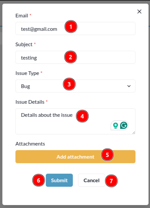The width and height of the screenshot is (150, 208).
Task: Click the Issue Type field label
Action: 27,73
